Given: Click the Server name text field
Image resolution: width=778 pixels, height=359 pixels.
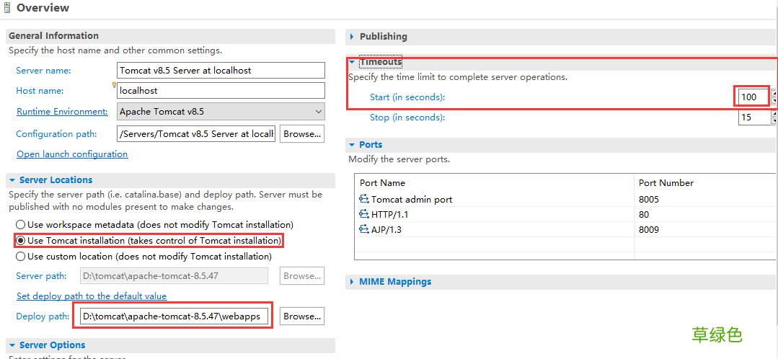Looking at the screenshot, I should pyautogui.click(x=221, y=71).
